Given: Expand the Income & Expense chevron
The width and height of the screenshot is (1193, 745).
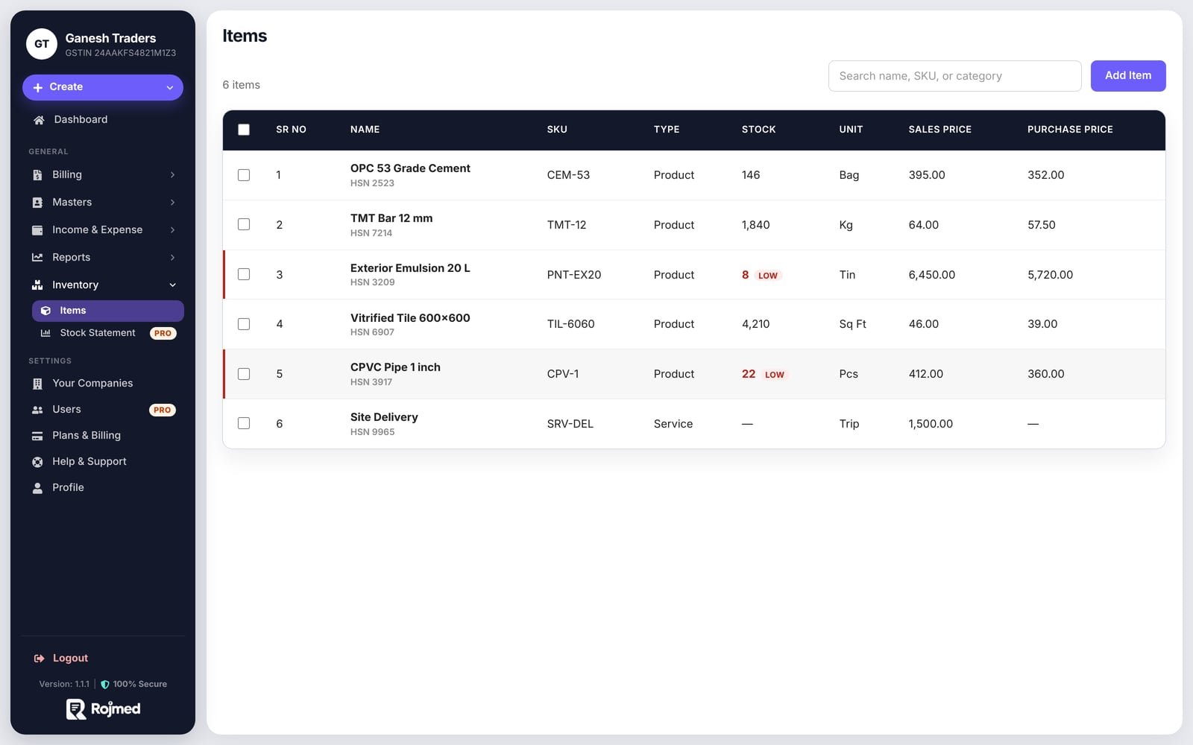Looking at the screenshot, I should click(172, 230).
